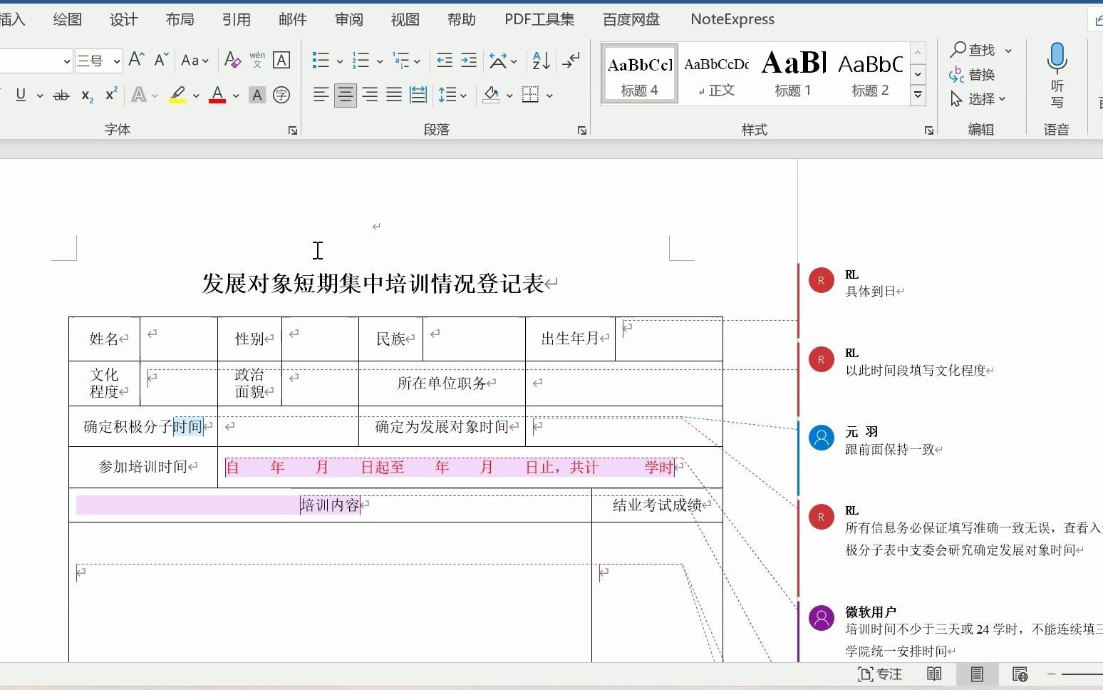Open the line spacing dropdown
This screenshot has height=690, width=1103.
point(452,95)
